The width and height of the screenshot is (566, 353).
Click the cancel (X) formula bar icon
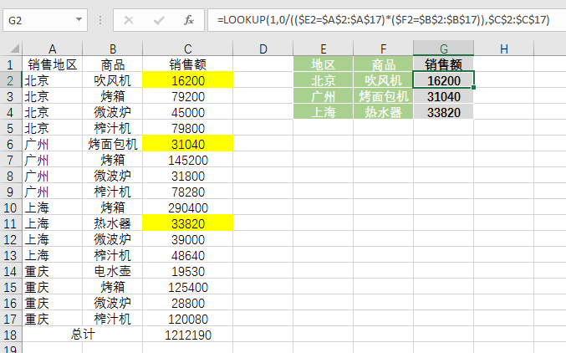point(129,20)
